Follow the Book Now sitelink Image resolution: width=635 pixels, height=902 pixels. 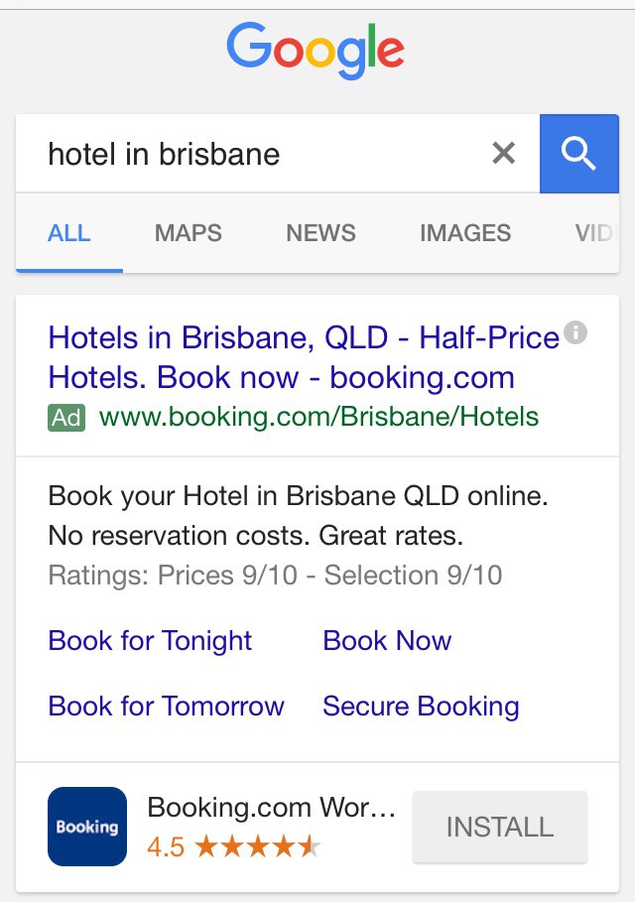pos(387,641)
